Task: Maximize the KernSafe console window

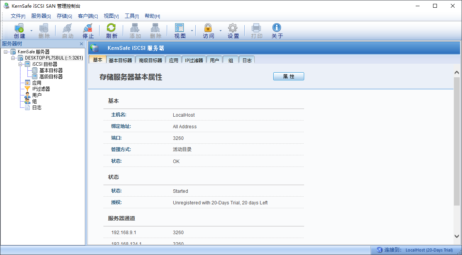Action: [x=435, y=6]
